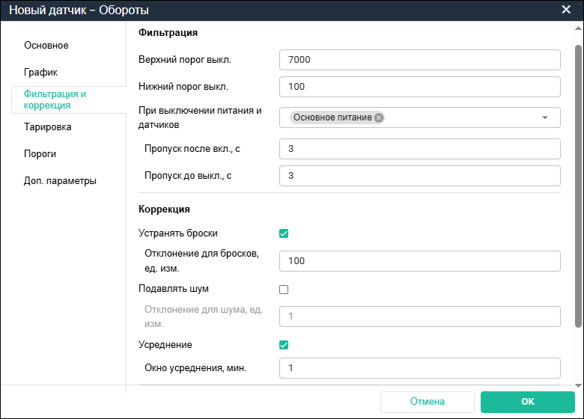
Task: Expand the power-off sensors dropdown arrow
Action: (545, 117)
